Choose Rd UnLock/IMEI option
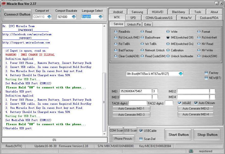The height and width of the screenshot is (154, 225). tap(116, 38)
